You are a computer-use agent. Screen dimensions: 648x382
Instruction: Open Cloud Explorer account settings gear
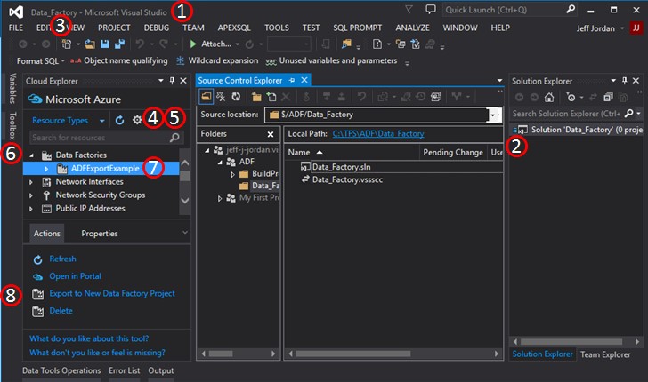coord(137,120)
